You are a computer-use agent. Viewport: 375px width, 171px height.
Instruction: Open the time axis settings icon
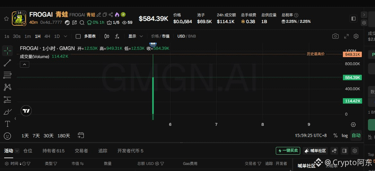(x=353, y=124)
